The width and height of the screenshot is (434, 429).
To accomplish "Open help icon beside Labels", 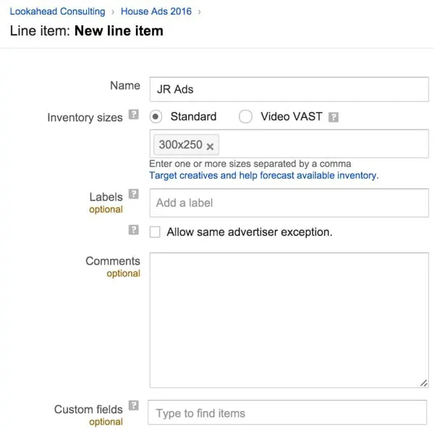I will [133, 194].
